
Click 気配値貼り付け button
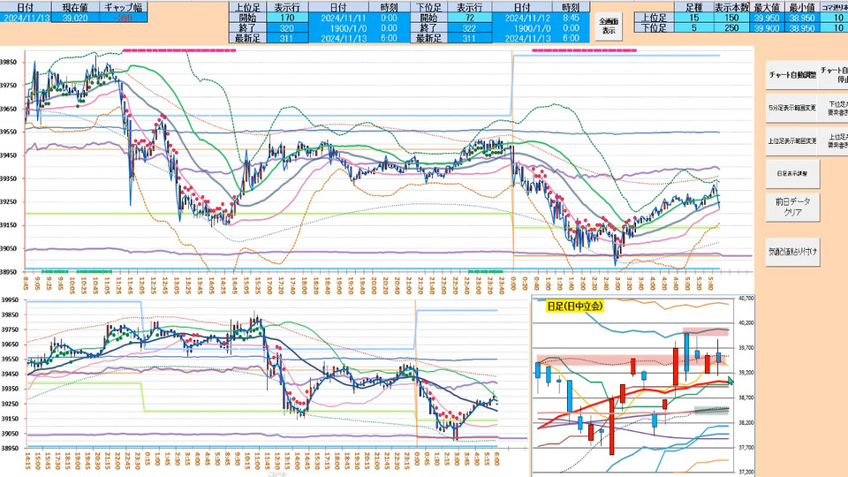pyautogui.click(x=791, y=252)
